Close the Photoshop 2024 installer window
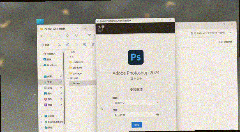 170,20
